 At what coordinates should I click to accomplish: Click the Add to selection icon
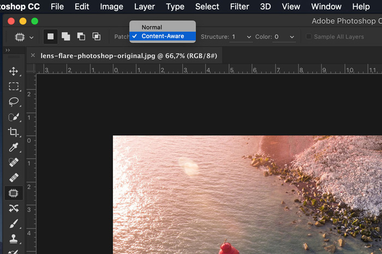(x=66, y=36)
